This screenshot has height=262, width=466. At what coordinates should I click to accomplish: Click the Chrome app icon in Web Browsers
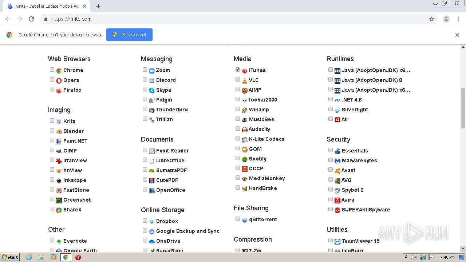click(x=59, y=71)
